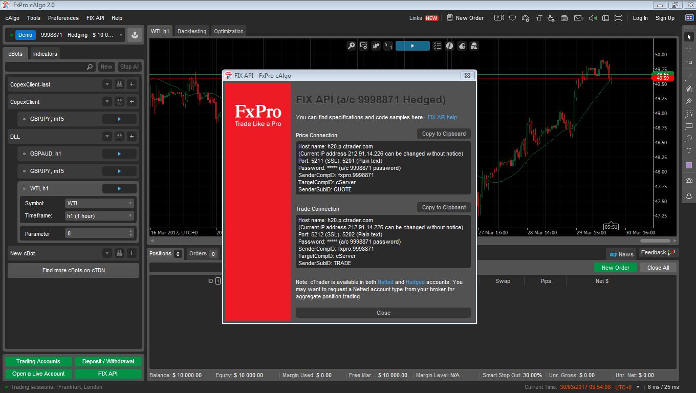
Task: Open the cAlgo menu
Action: [x=12, y=18]
